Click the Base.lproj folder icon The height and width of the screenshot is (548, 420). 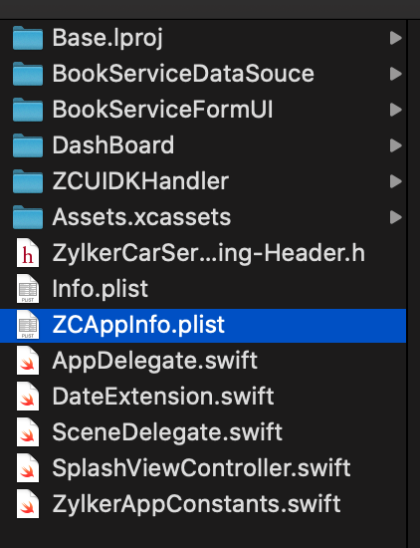(28, 38)
